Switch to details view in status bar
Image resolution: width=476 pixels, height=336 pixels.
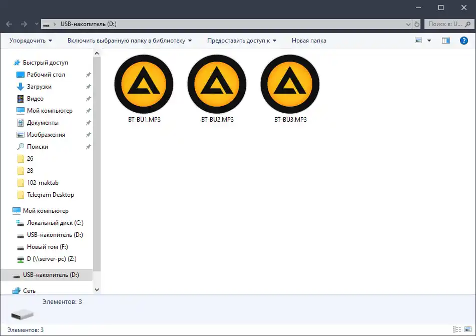click(x=457, y=329)
